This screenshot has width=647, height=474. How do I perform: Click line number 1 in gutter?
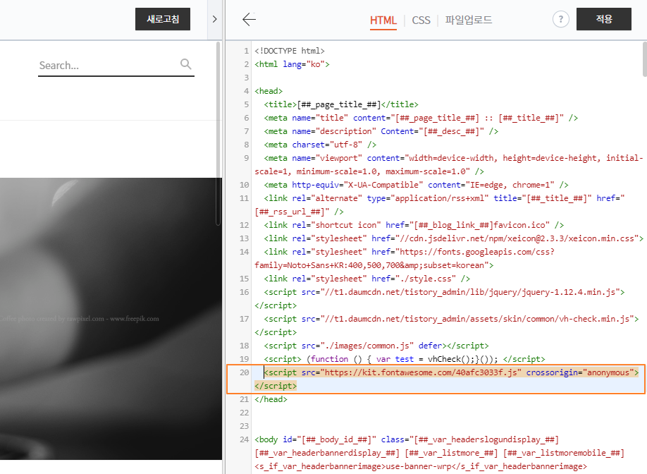pos(247,51)
